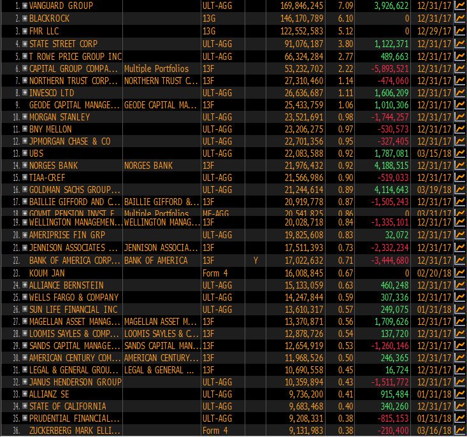Image resolution: width=467 pixels, height=437 pixels.
Task: Click position value 9,131,983
Action: [x=306, y=431]
